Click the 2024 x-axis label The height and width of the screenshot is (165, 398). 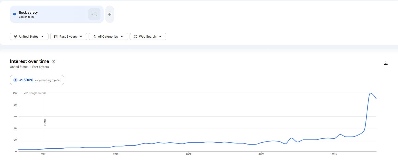pyautogui.click(x=188, y=154)
